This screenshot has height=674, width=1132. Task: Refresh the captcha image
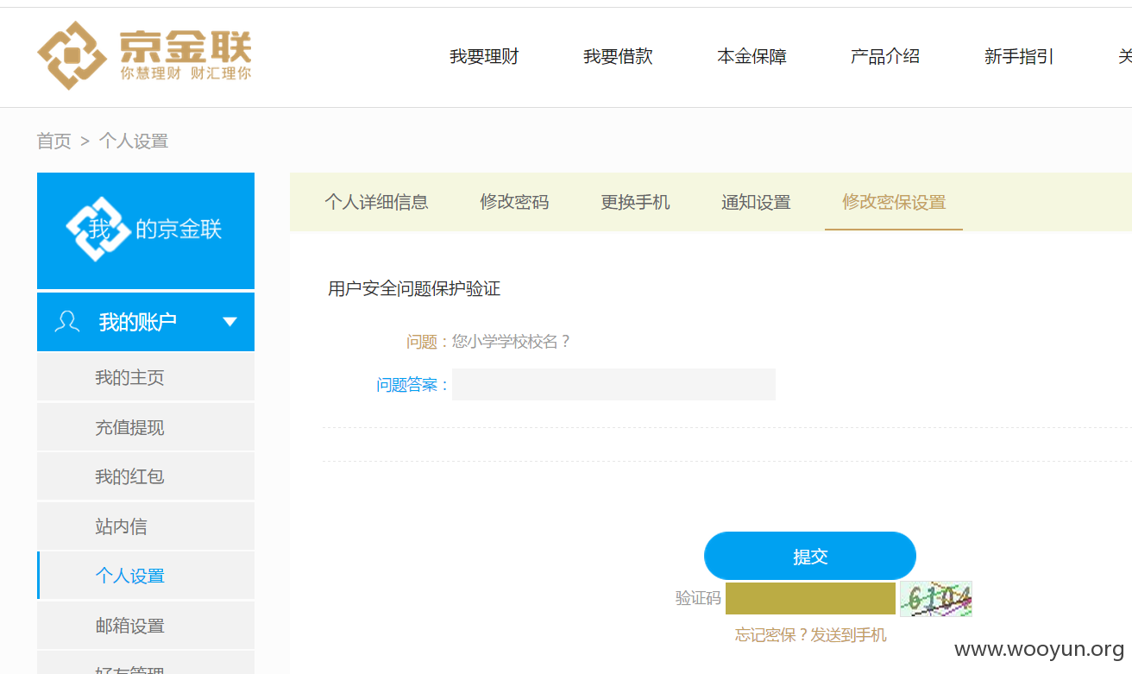pyautogui.click(x=936, y=598)
